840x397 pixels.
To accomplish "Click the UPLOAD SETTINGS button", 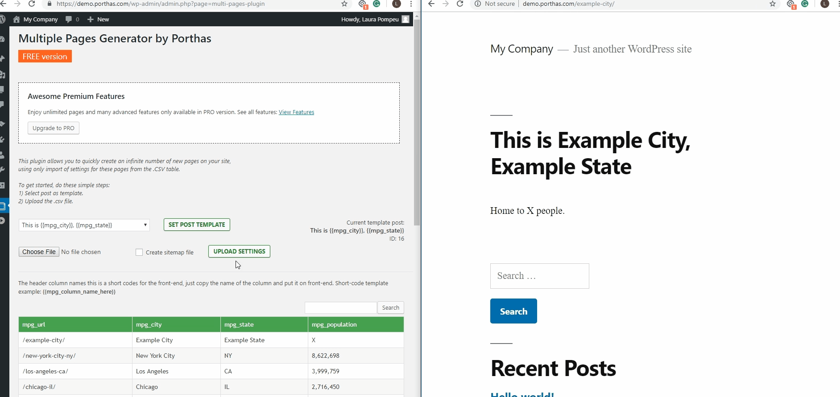I will click(239, 251).
